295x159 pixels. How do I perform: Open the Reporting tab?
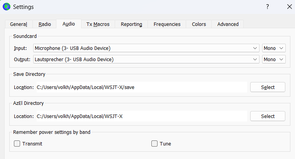click(131, 24)
